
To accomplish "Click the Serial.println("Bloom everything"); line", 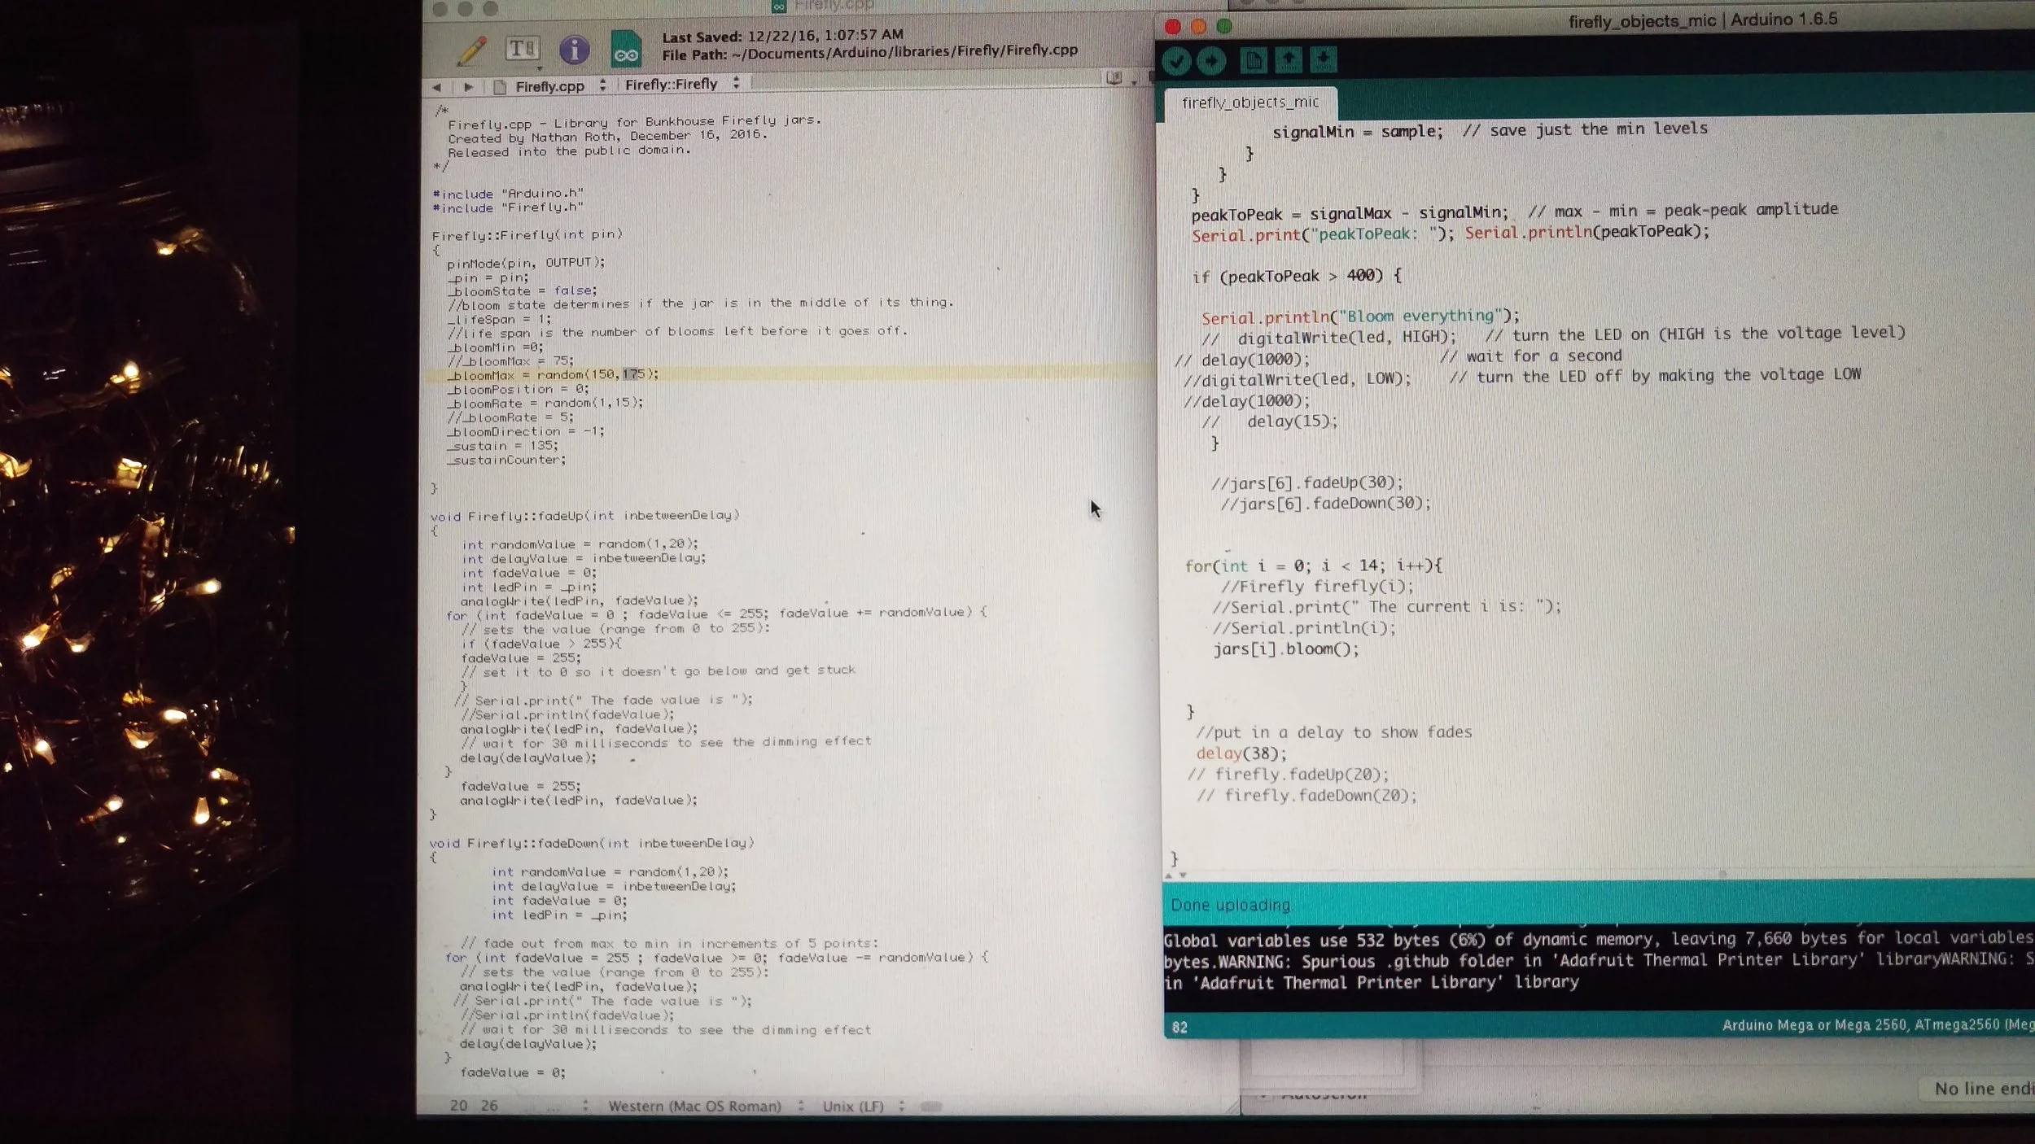I will [x=1360, y=317].
